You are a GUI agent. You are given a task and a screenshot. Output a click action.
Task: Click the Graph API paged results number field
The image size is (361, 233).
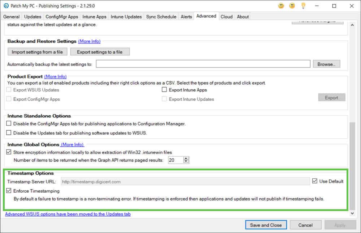176,160
